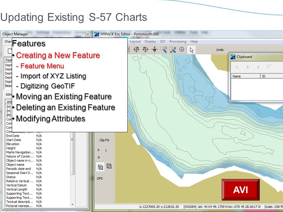Click the solid shaded cube icon

pyautogui.click(x=100, y=167)
